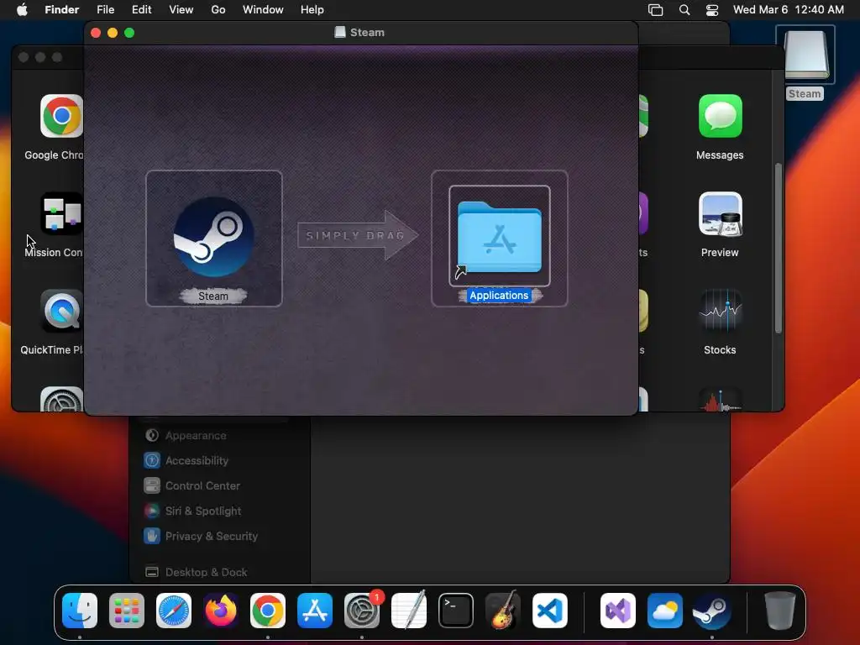Open the Trash in the Dock

780,611
